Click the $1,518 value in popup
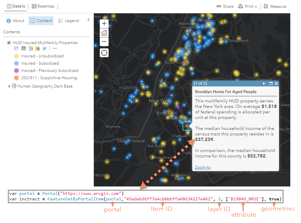Screen dimensions: 301x223 (269, 106)
